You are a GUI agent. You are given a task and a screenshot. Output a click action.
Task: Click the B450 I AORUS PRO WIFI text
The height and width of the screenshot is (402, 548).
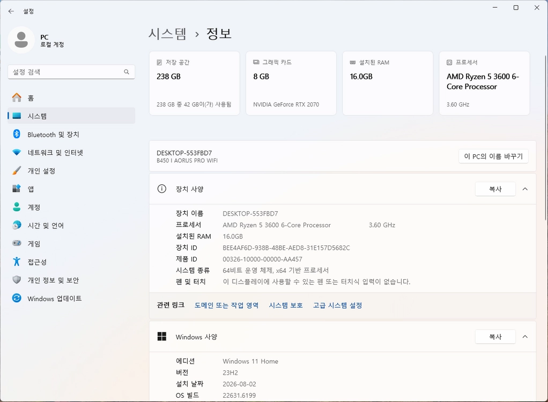pos(187,161)
